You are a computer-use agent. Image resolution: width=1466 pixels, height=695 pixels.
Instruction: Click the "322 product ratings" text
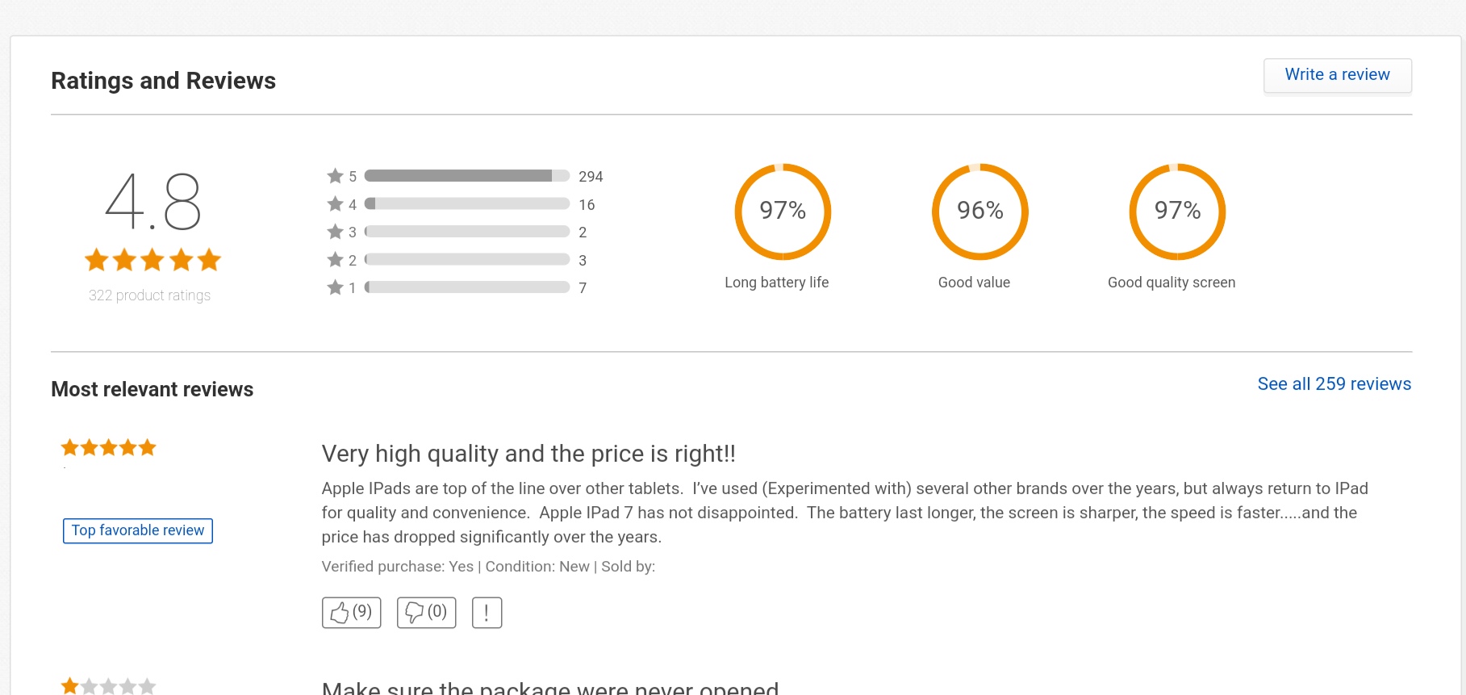[x=150, y=295]
